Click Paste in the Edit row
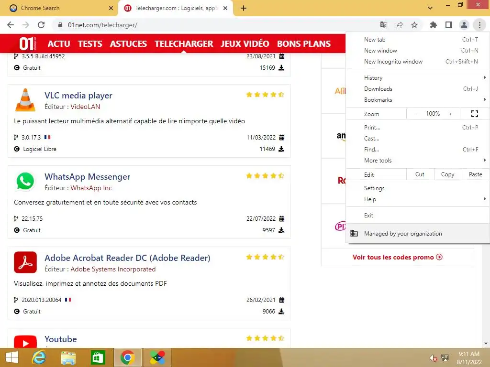The width and height of the screenshot is (490, 367). (x=475, y=174)
